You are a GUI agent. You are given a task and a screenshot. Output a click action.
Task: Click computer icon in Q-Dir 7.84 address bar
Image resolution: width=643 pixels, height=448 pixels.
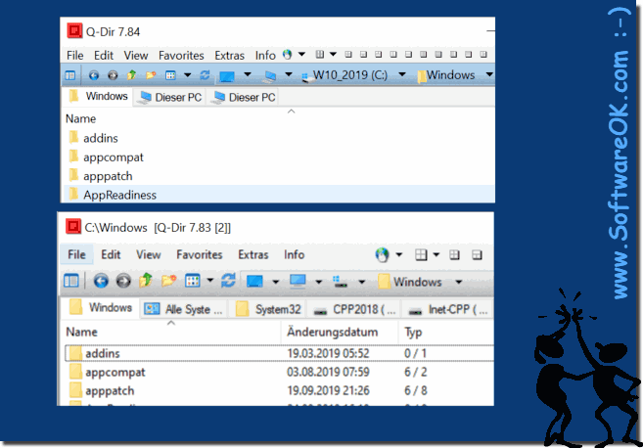click(270, 76)
